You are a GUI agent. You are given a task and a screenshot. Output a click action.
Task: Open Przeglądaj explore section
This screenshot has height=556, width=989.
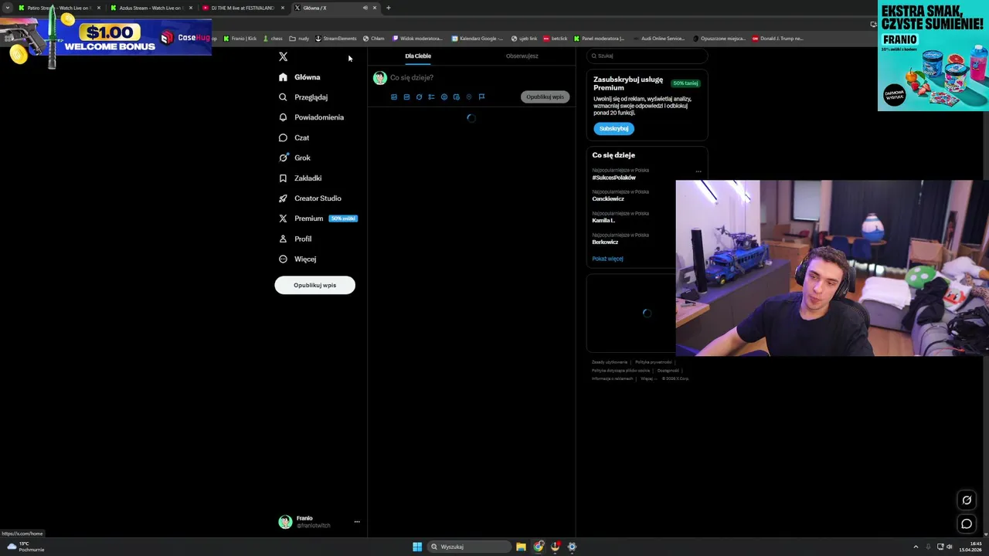click(303, 97)
